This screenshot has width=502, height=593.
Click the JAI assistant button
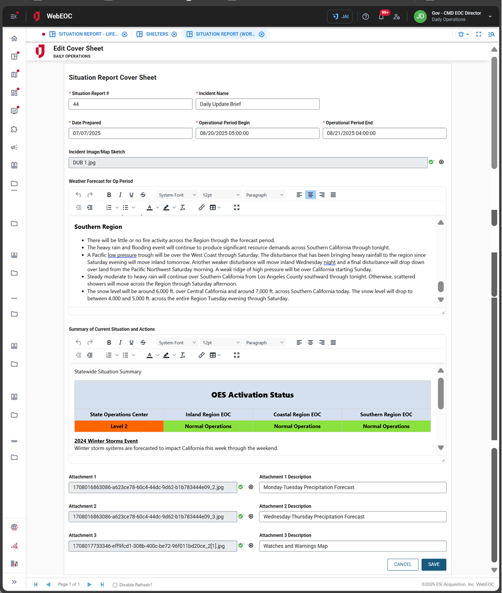(340, 17)
